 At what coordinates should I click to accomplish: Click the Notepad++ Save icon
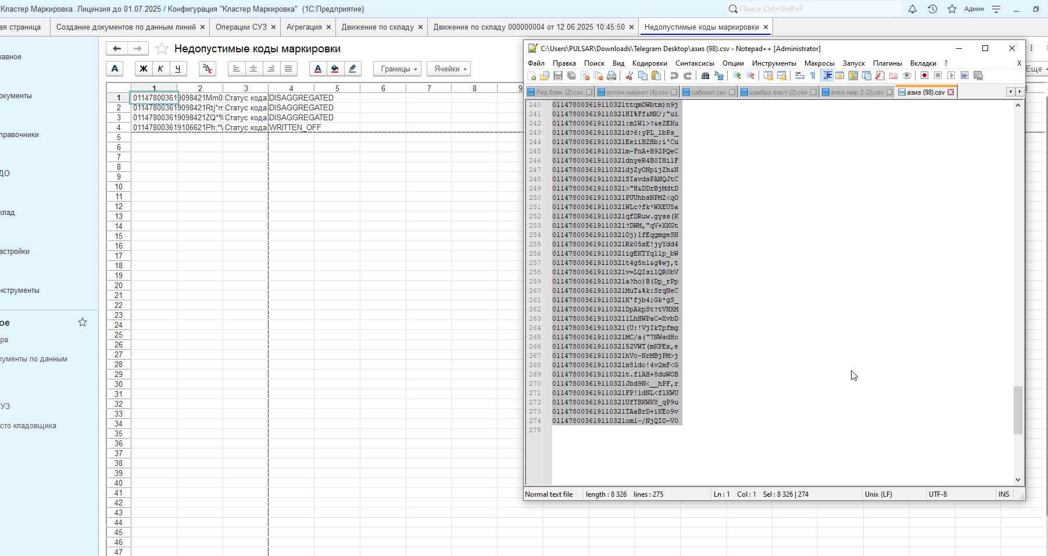pyautogui.click(x=557, y=76)
